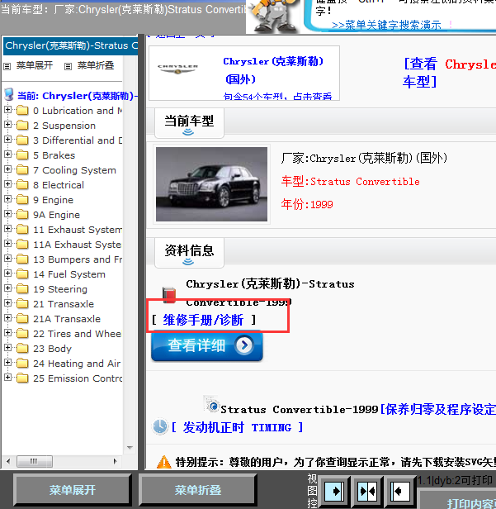Open the 19 Steering folder icon
Image resolution: width=496 pixels, height=509 pixels.
pyautogui.click(x=22, y=289)
